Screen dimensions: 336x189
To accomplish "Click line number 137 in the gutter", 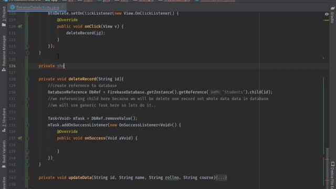I will (x=12, y=138).
